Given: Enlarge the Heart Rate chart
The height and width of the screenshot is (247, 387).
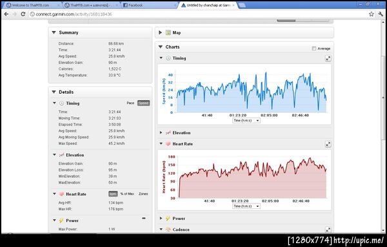Looking at the screenshot, I should (x=328, y=144).
